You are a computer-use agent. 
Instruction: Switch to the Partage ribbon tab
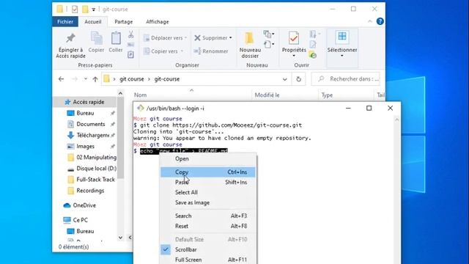click(x=124, y=21)
